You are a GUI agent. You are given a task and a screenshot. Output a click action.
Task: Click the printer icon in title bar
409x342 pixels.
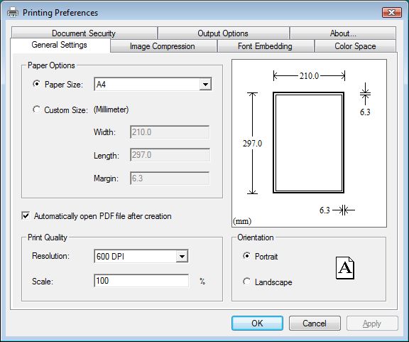coord(13,12)
